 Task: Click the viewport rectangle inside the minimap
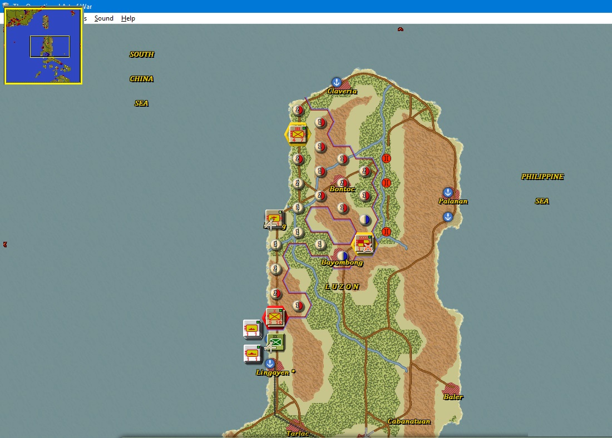click(50, 47)
